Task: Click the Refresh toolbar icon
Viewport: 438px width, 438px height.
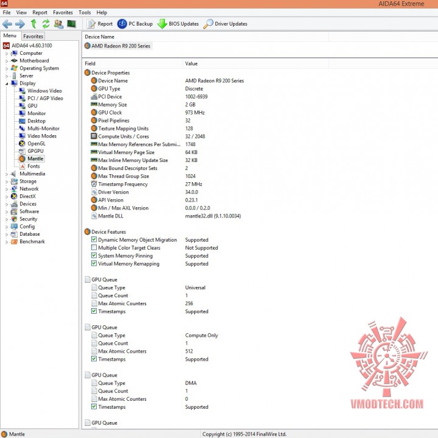Action: click(46, 24)
